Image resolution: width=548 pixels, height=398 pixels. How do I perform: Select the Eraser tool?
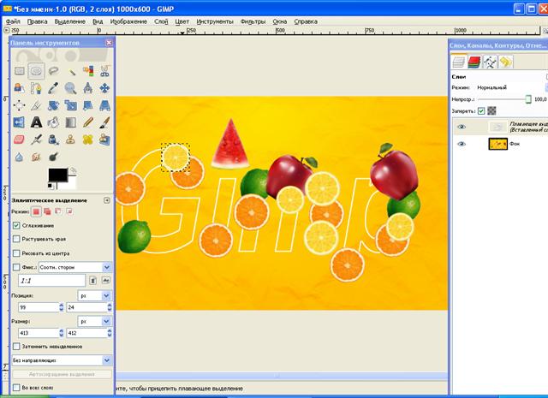19,140
